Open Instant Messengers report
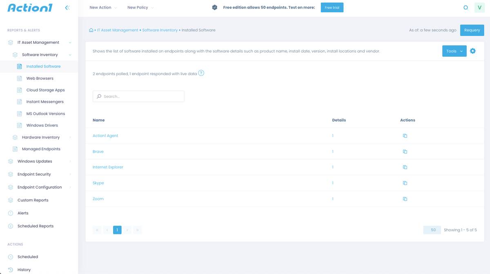This screenshot has height=274, width=490. (x=45, y=102)
